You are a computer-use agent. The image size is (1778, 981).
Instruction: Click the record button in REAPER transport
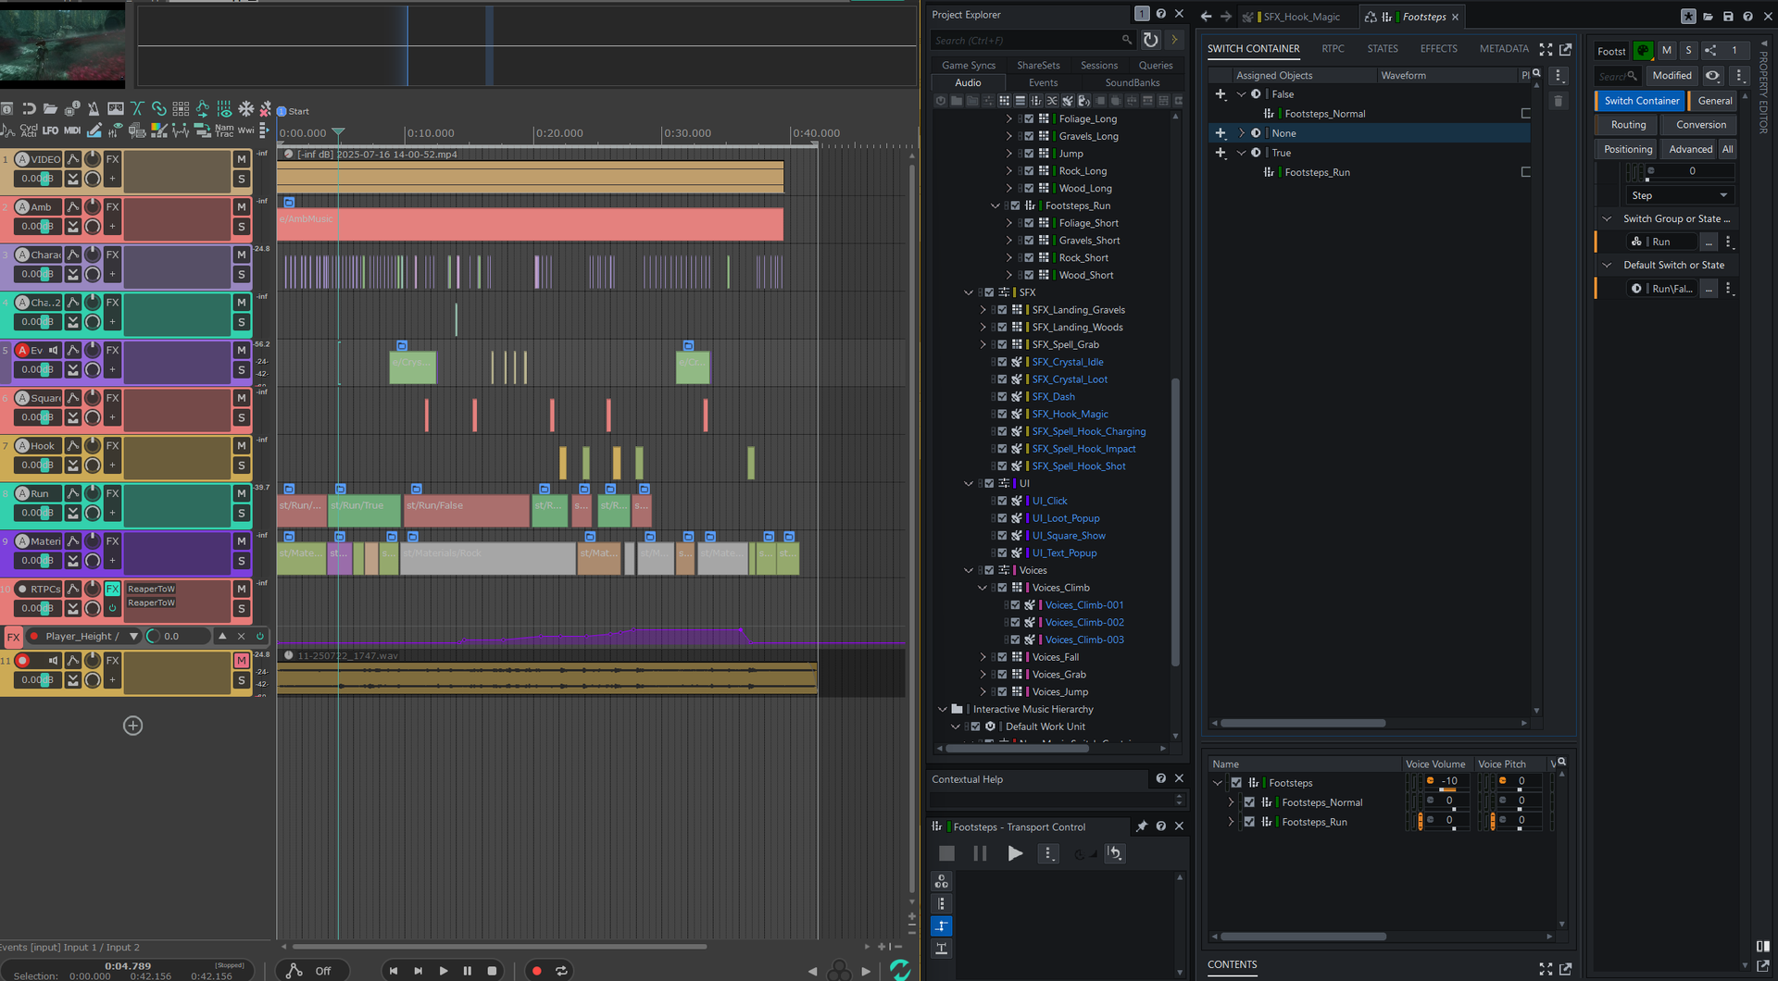tap(536, 971)
